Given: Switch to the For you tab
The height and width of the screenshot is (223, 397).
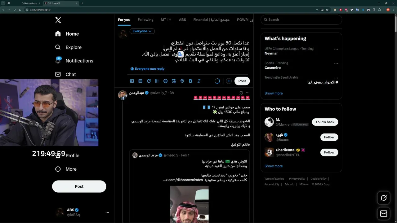Looking at the screenshot, I should click(124, 20).
